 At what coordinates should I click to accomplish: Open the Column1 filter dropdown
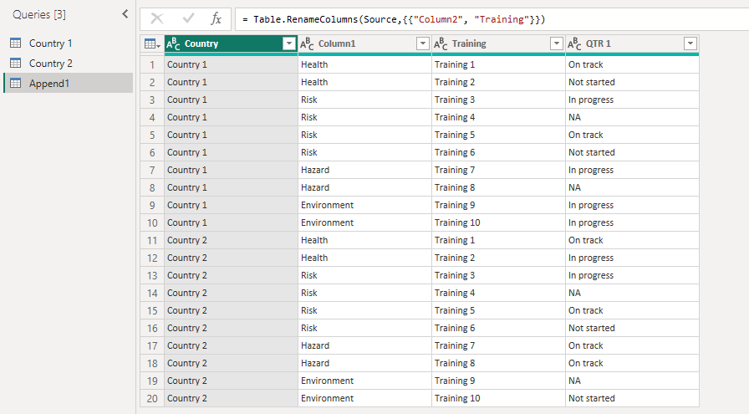coord(423,44)
